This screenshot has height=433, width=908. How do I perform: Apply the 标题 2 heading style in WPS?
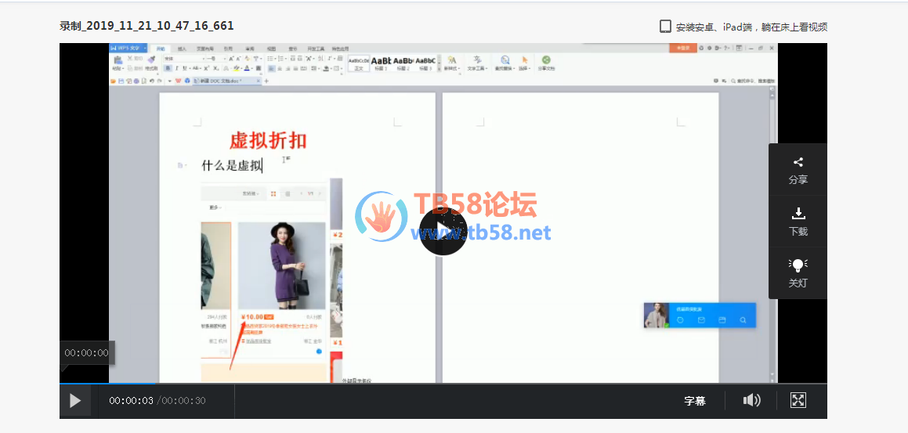click(403, 63)
